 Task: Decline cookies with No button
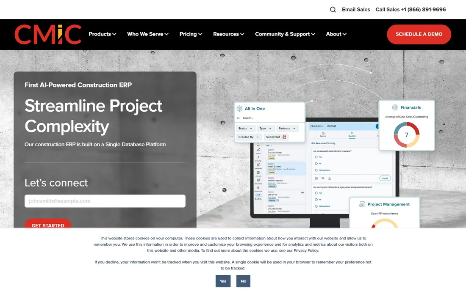click(244, 281)
